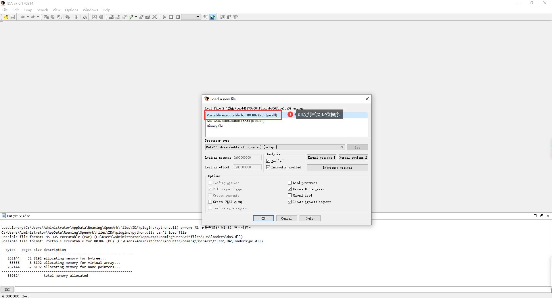Click the document list toolbar icon
This screenshot has width=552, height=298.
pos(222,17)
